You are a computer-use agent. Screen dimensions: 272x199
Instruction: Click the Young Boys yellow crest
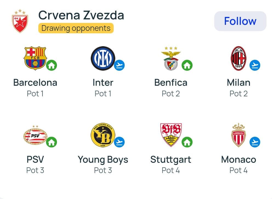[103, 135]
